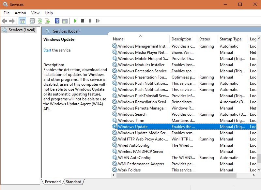Screen dimensions: 261x190
Task: Click the Forward arrow toolbar icon
Action: [12, 21]
